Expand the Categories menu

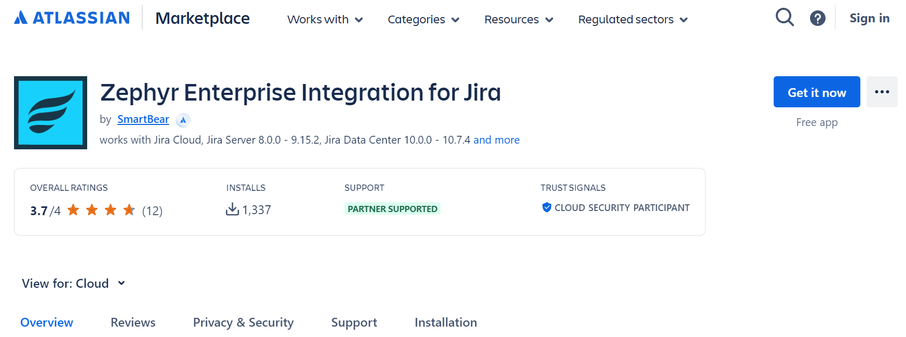423,20
